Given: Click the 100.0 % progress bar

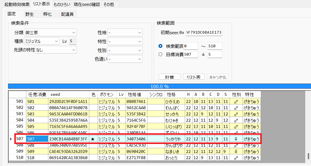Looking at the screenshot, I should coord(159,86).
